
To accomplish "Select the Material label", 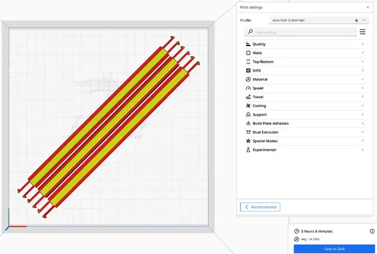I will coord(260,79).
